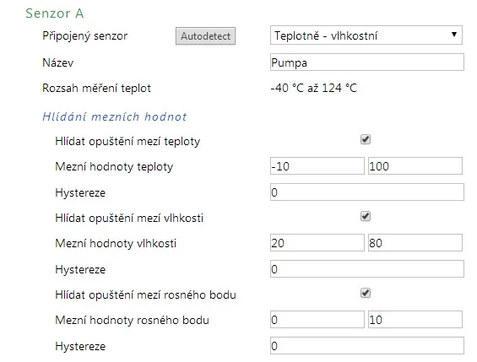The height and width of the screenshot is (362, 477).
Task: Select the Název field containing Pumpa
Action: click(367, 62)
